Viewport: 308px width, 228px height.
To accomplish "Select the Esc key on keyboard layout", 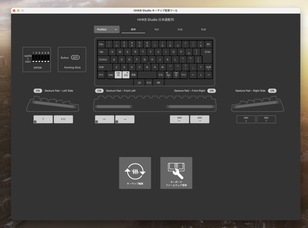I will [101, 44].
